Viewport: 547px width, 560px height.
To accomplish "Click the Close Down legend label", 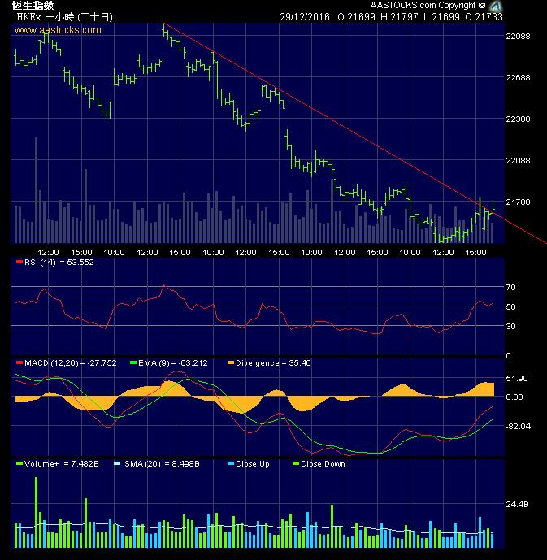I will point(323,464).
